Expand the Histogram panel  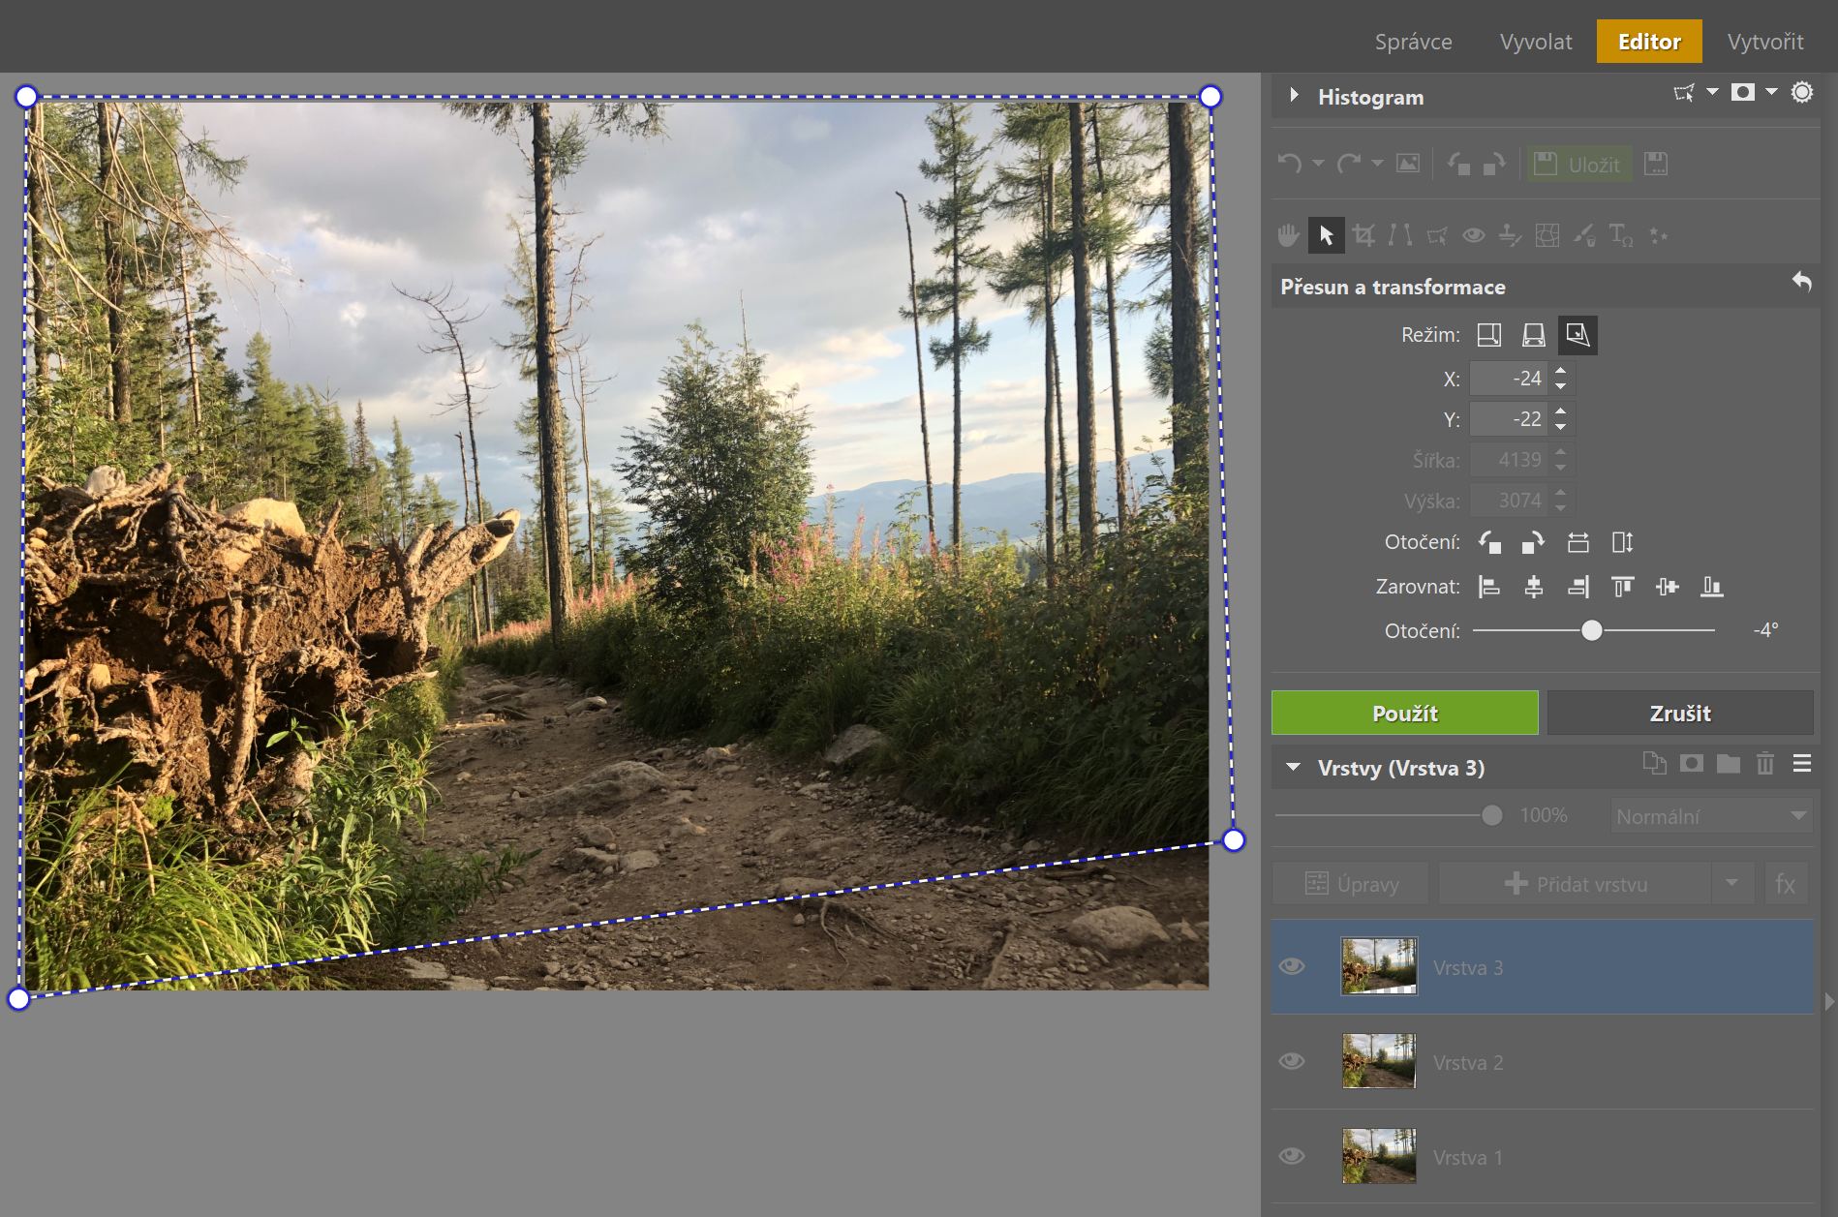[1294, 95]
